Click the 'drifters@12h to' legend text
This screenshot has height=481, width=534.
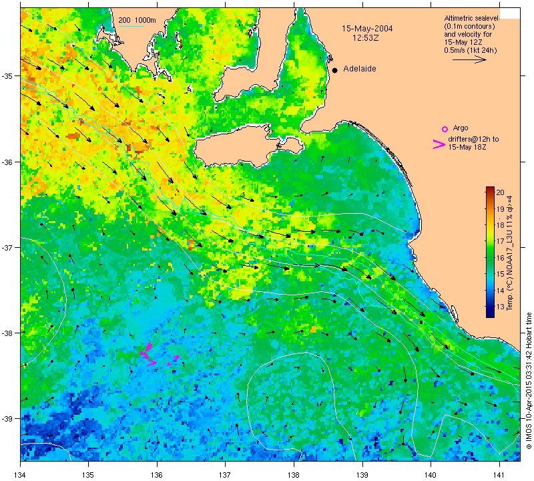[x=473, y=139]
